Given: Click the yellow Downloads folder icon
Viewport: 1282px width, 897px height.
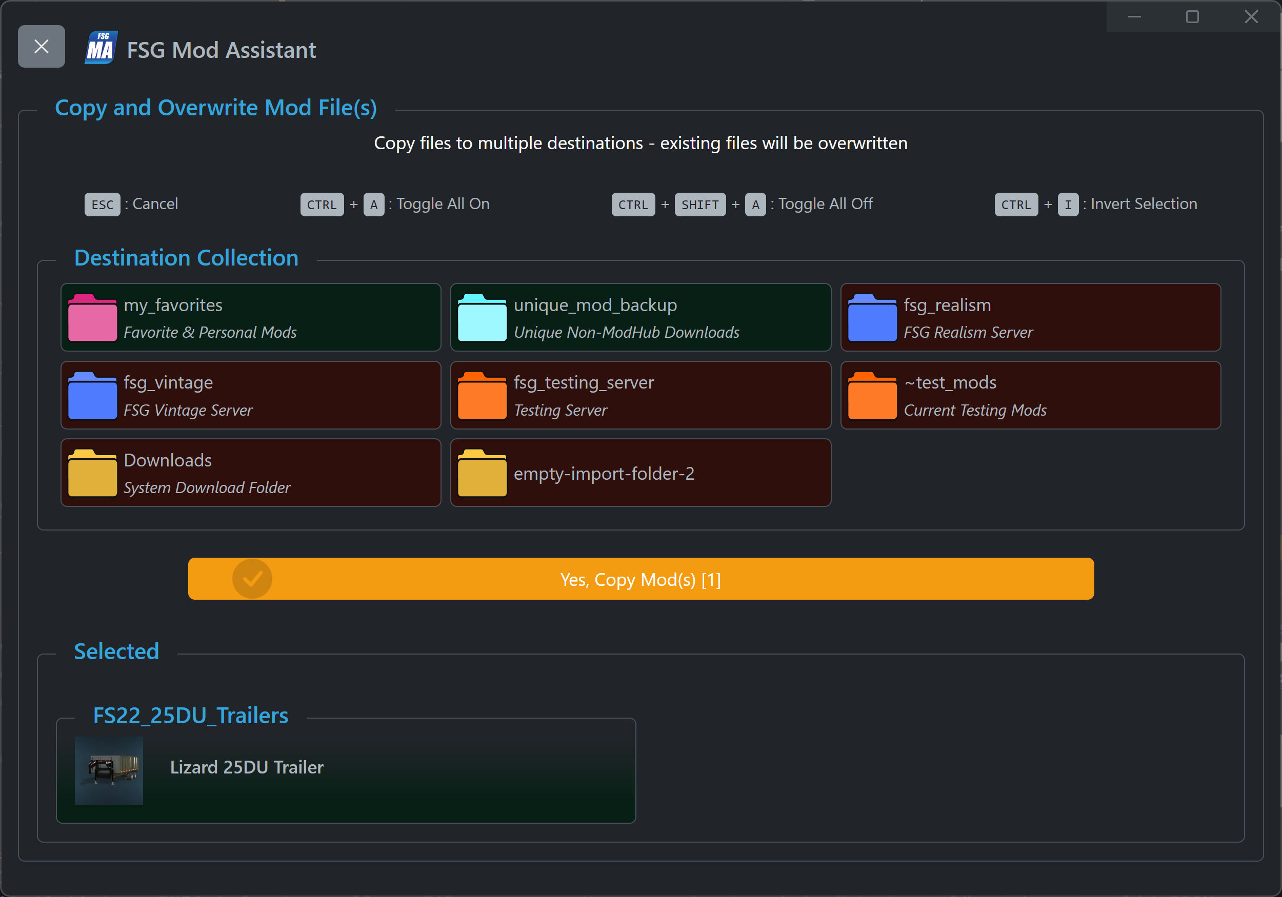Looking at the screenshot, I should click(92, 473).
